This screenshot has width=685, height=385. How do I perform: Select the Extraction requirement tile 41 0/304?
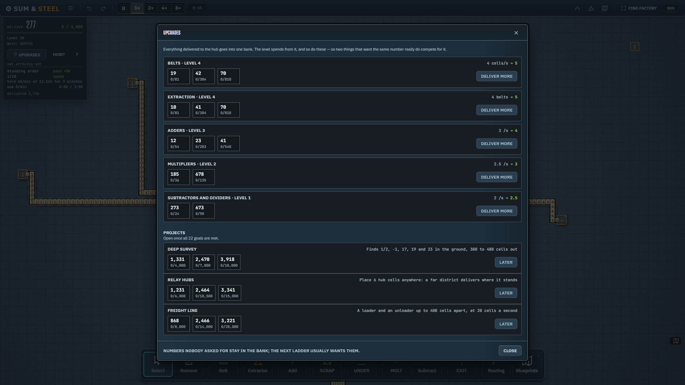[x=204, y=110]
